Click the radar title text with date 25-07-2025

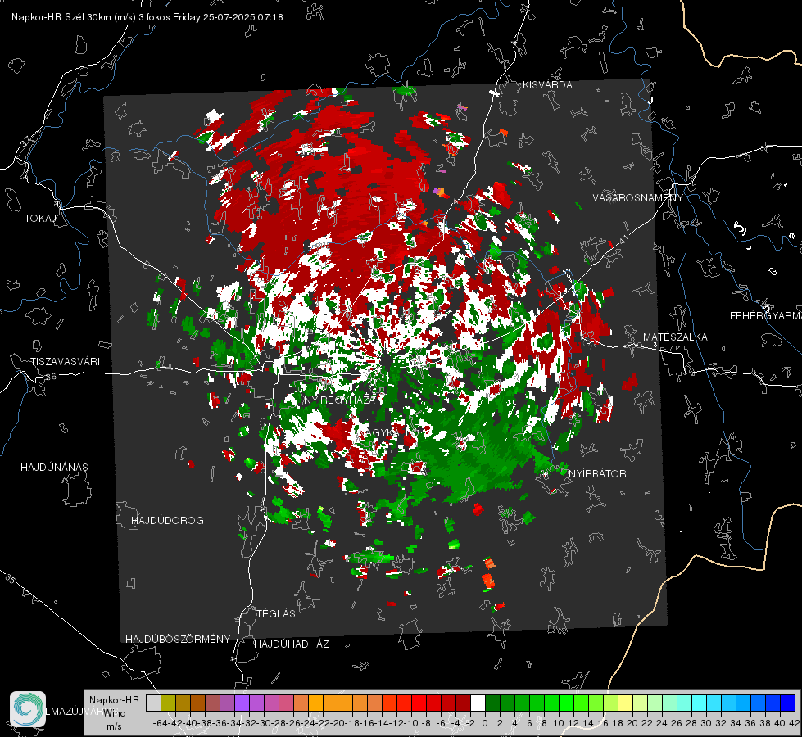[147, 17]
